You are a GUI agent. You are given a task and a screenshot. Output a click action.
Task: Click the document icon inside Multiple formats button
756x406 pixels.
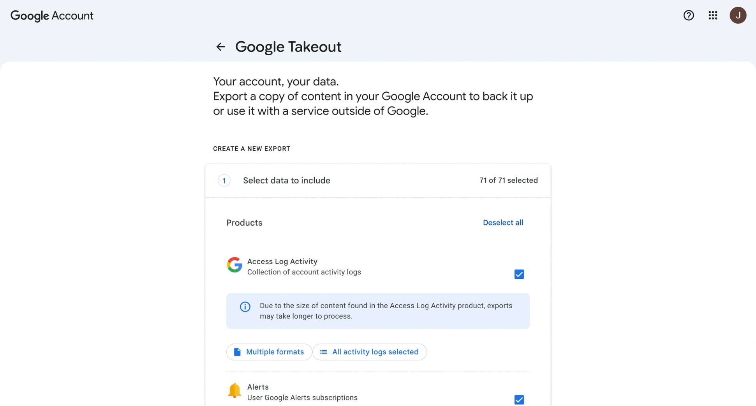[236, 352]
